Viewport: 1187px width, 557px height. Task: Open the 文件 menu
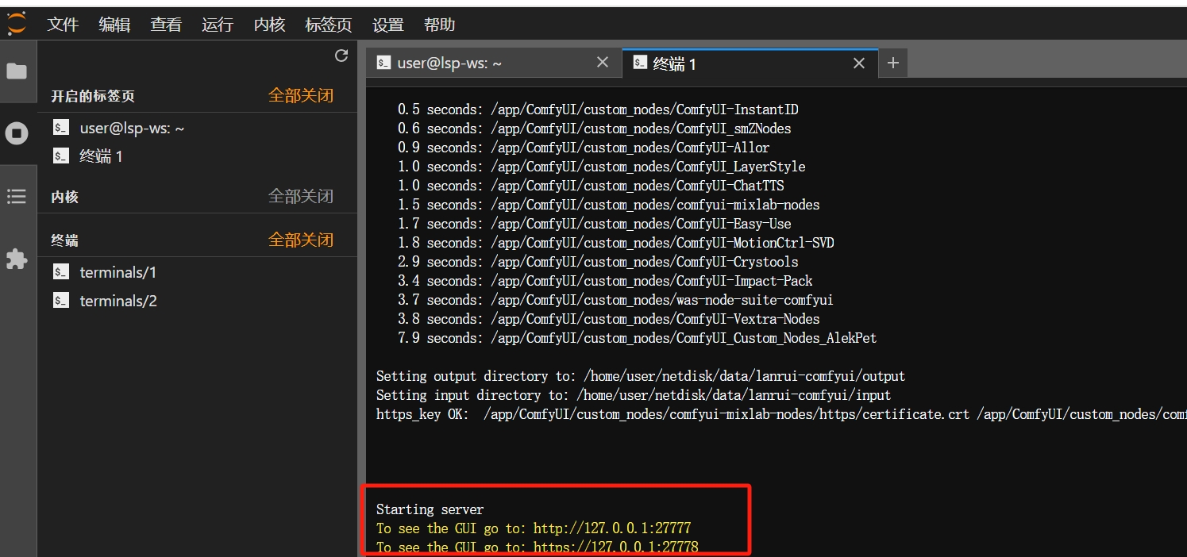point(63,25)
